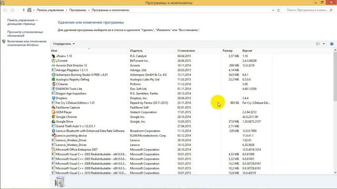Viewport: 337px width, 189px height.
Task: Sort by the Издатель column header
Action: (136, 51)
